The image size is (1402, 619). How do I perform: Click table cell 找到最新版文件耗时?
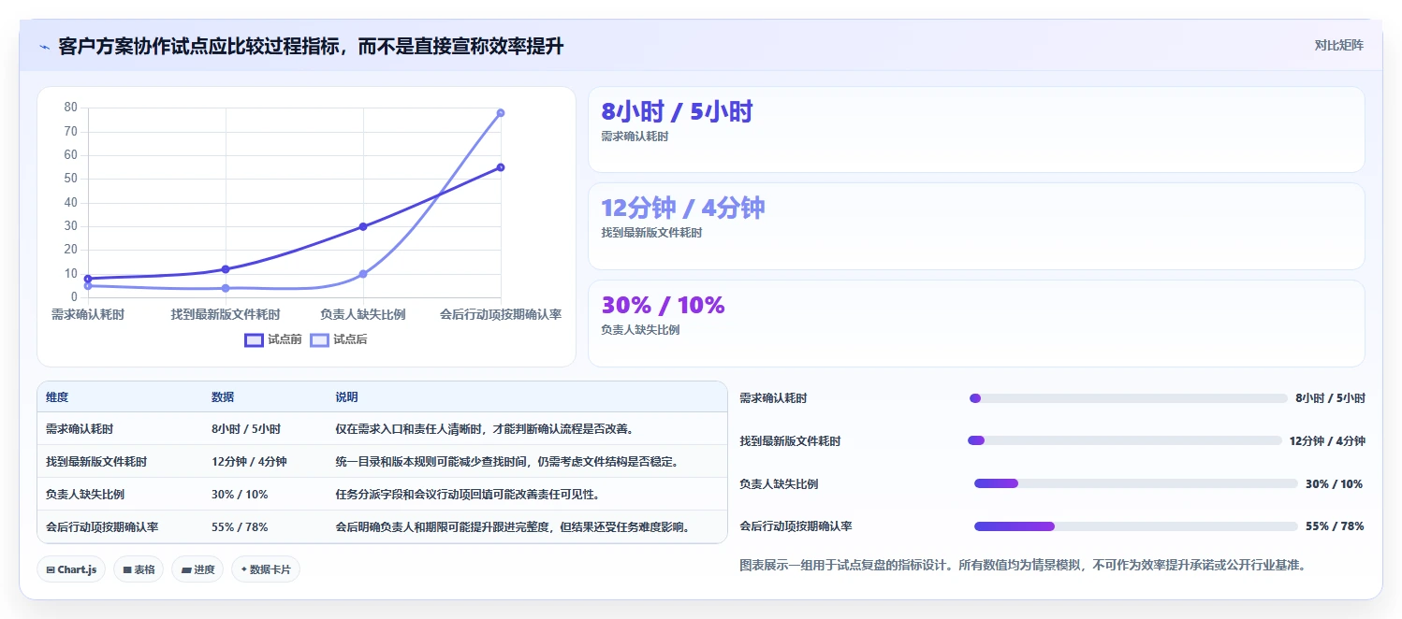(x=96, y=462)
